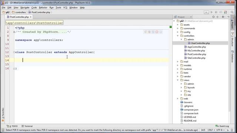Collapse the yii2 project root node
237x133 pixels.
click(x=174, y=21)
